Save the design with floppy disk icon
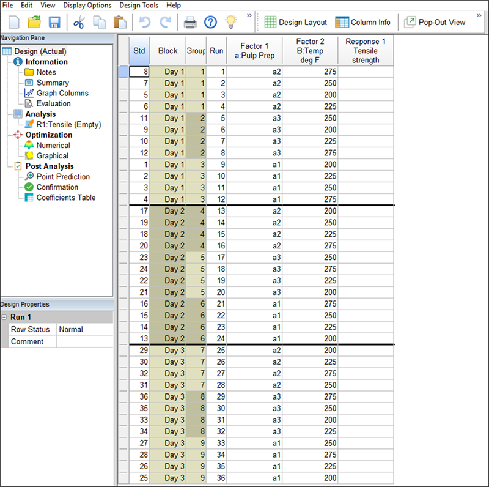 54,23
